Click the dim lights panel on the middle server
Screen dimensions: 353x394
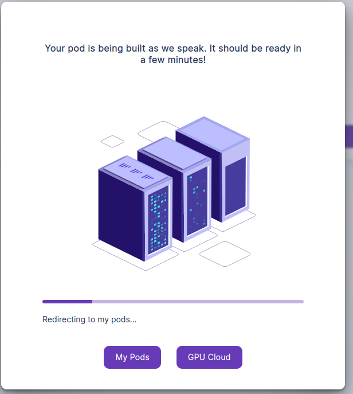point(197,201)
